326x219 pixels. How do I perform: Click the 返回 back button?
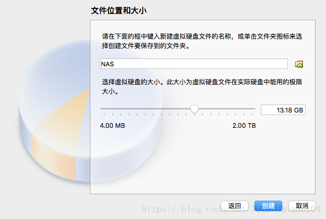(x=235, y=206)
